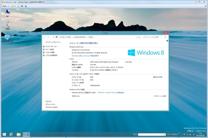This screenshot has width=208, height=138.
Task: Click the Control Panel icon in address bar
Action: coord(56,37)
